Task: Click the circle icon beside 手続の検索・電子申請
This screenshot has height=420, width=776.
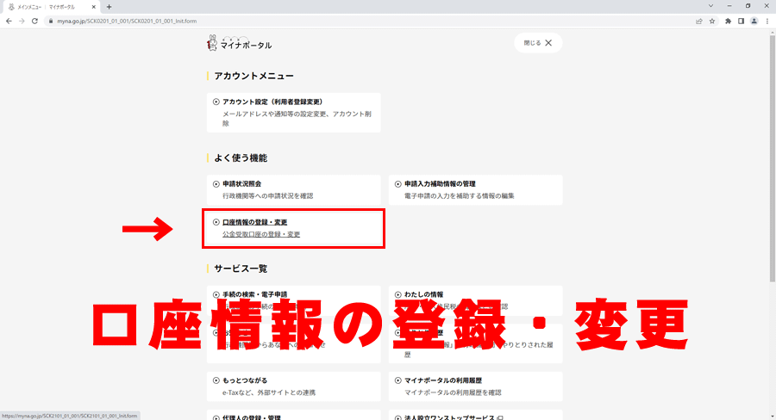Action: pyautogui.click(x=216, y=294)
